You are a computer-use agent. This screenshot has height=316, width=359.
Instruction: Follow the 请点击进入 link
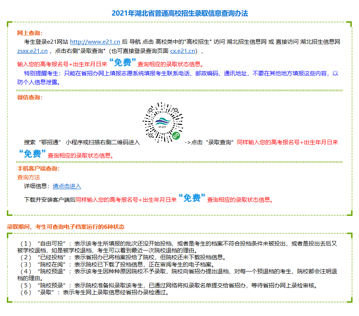tap(67, 186)
